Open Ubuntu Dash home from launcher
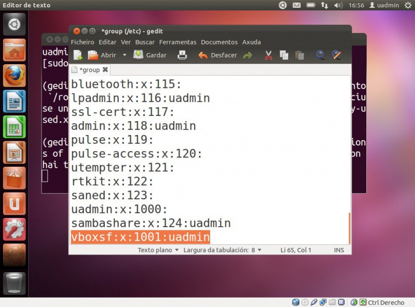 tap(15, 24)
